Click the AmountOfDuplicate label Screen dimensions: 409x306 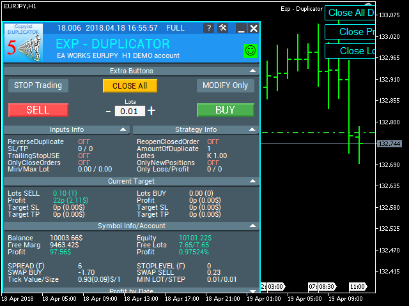coord(167,149)
